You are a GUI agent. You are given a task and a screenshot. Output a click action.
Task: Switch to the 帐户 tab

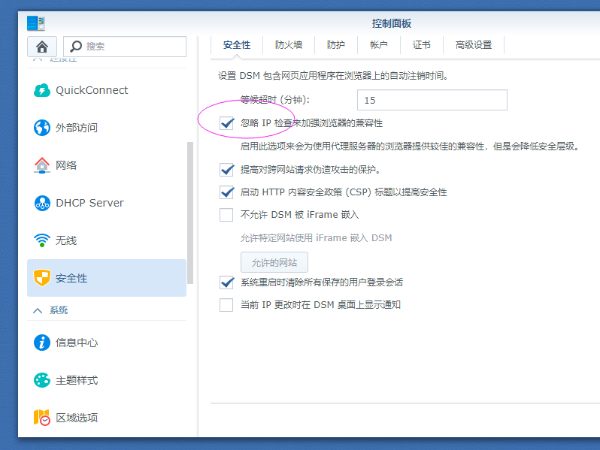[379, 45]
